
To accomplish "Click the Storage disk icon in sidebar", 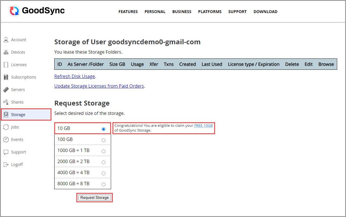I will [6, 115].
